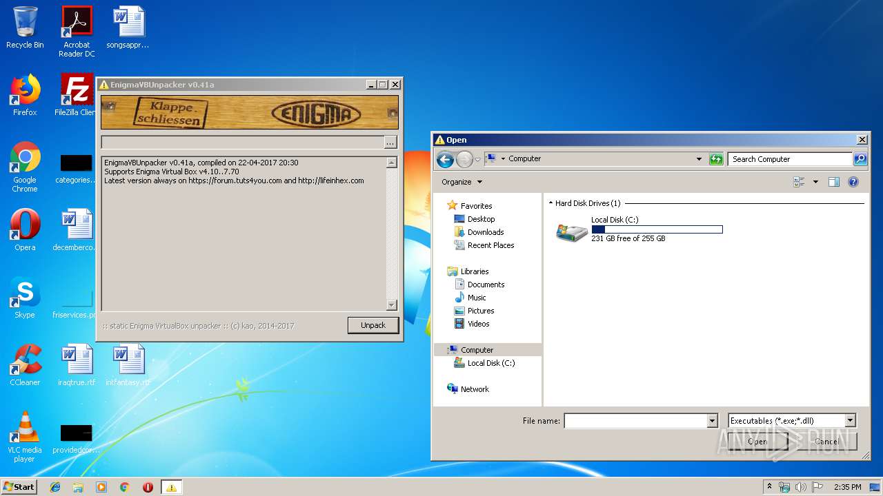
Task: Collapse the Hard Disk Drives group
Action: 551,203
